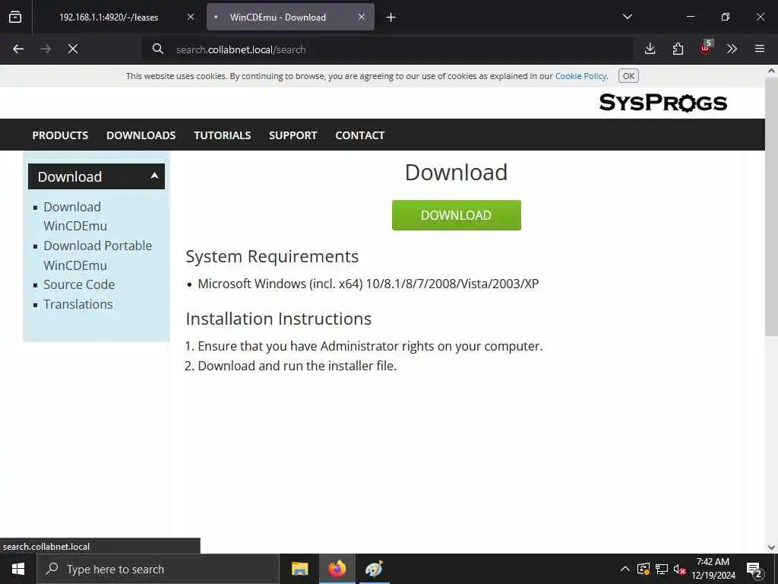
Task: Open the Cookie Policy link
Action: [x=580, y=76]
